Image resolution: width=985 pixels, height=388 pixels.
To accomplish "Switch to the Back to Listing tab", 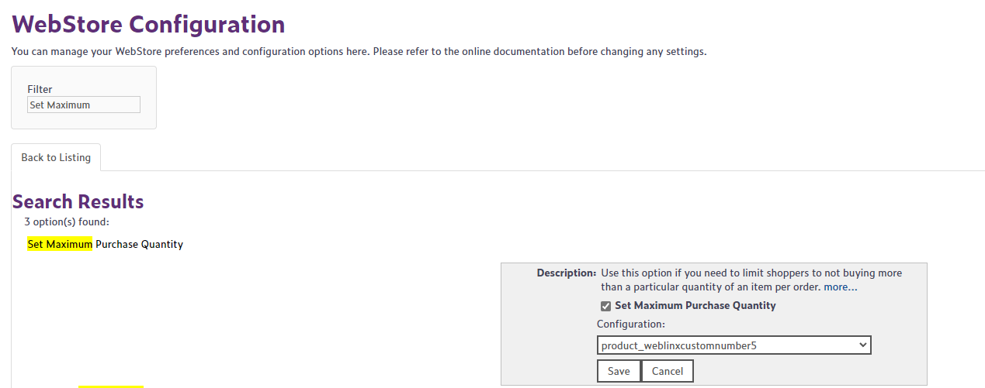I will coord(56,157).
